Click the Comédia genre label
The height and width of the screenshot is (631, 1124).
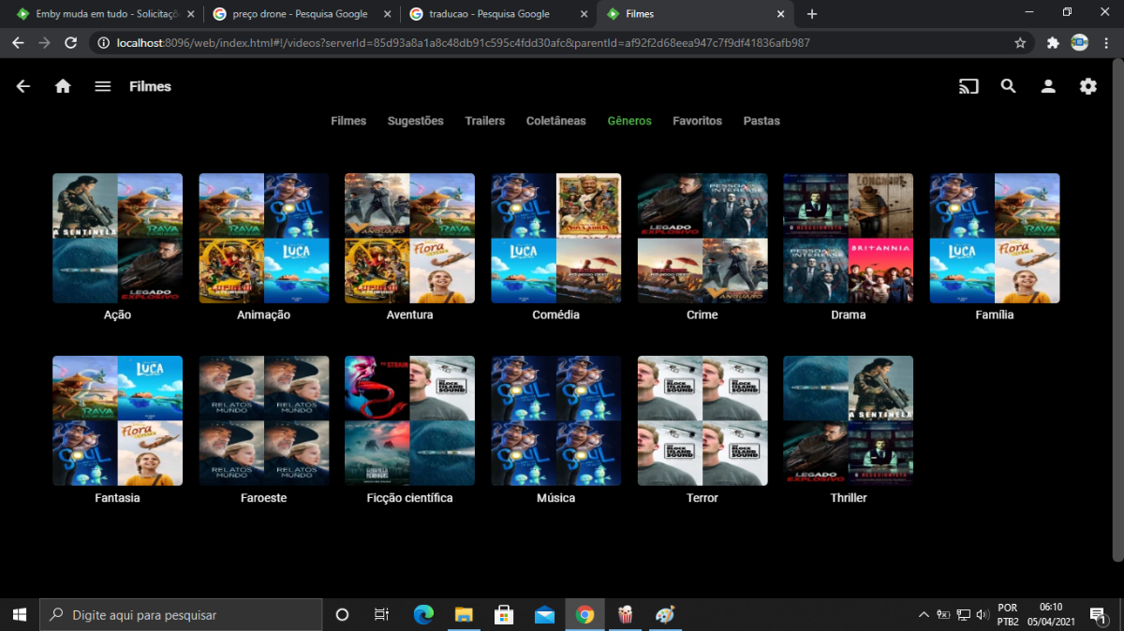click(x=555, y=315)
